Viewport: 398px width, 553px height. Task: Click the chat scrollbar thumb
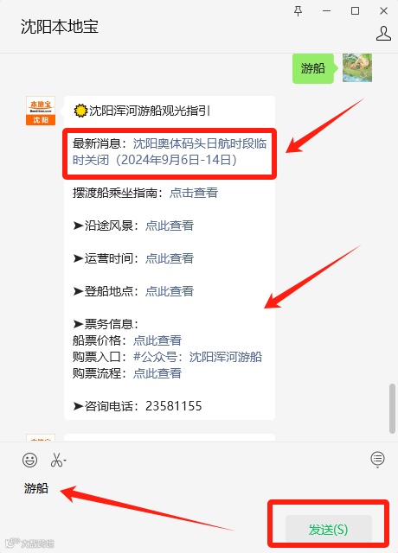392,409
